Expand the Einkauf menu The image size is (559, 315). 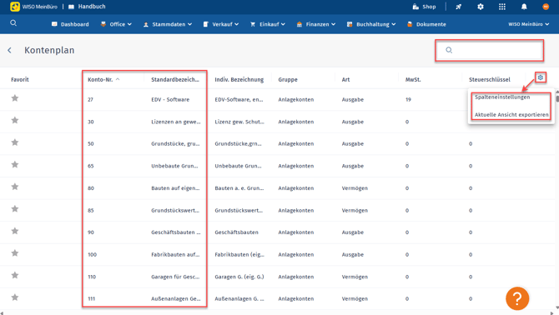(x=268, y=24)
